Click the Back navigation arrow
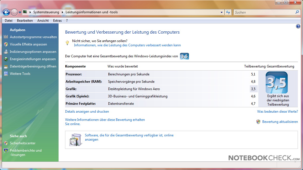This screenshot has height=170, width=303. (x=6, y=12)
